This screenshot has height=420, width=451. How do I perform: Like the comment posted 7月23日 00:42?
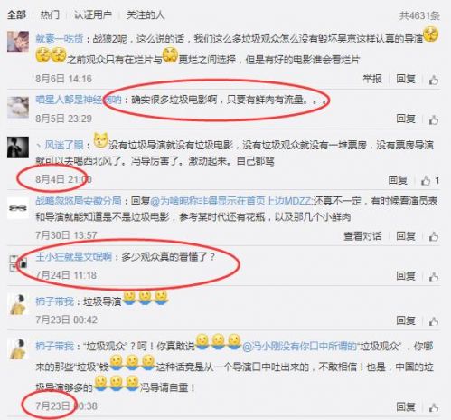[x=434, y=321]
